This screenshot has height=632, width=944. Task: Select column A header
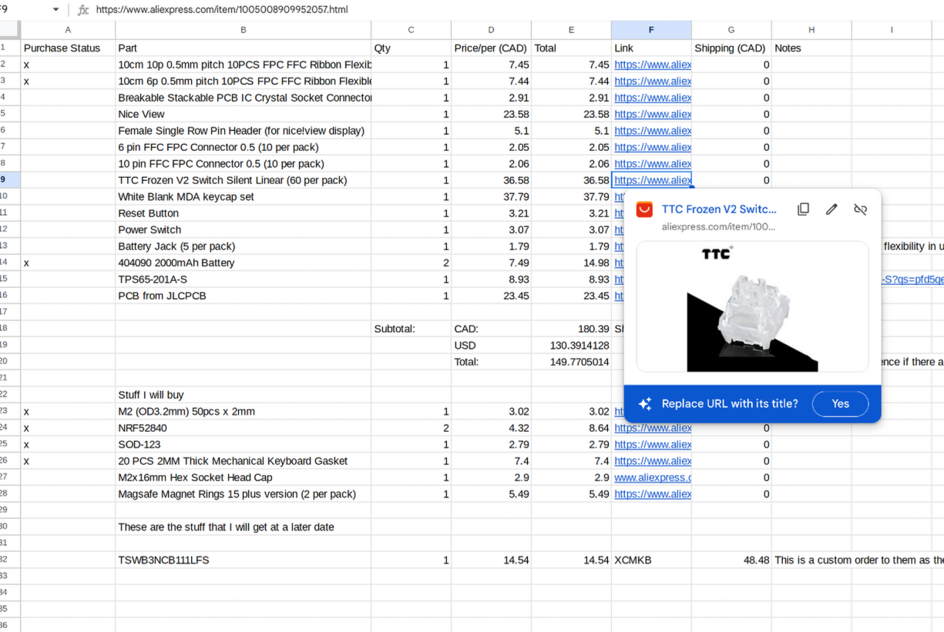coord(68,30)
